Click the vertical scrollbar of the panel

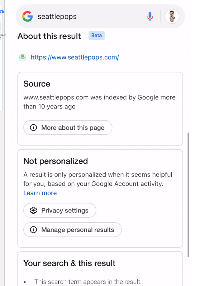click(188, 195)
